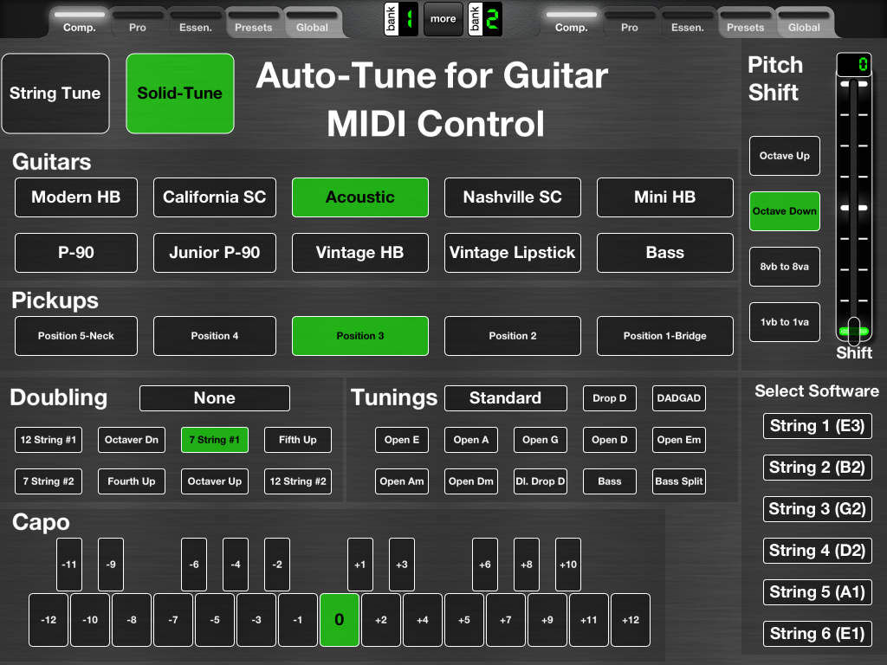Select the Bass guitar model
887x665 pixels.
click(665, 253)
